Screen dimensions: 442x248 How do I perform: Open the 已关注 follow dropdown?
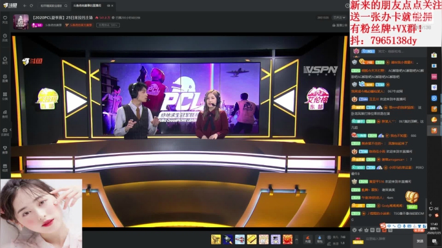click(339, 17)
